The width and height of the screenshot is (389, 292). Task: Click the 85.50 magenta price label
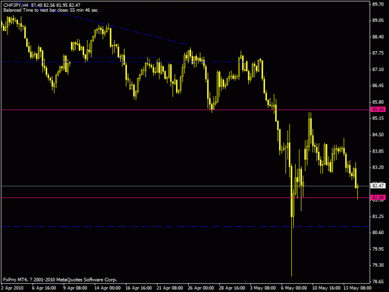click(378, 110)
